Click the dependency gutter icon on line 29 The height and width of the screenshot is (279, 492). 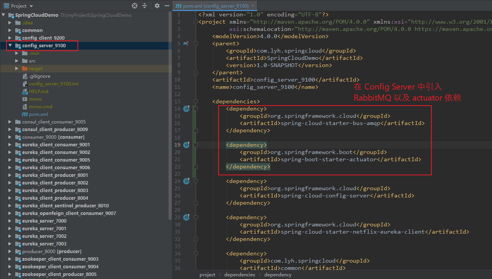click(187, 217)
